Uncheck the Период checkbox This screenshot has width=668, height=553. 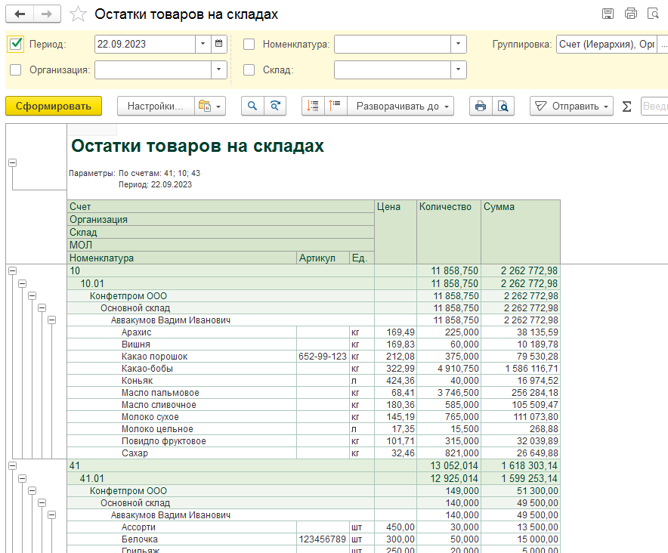[x=16, y=44]
